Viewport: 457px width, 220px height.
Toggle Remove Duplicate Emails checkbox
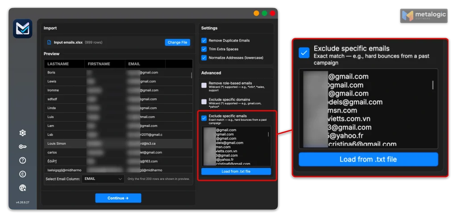[x=204, y=41]
